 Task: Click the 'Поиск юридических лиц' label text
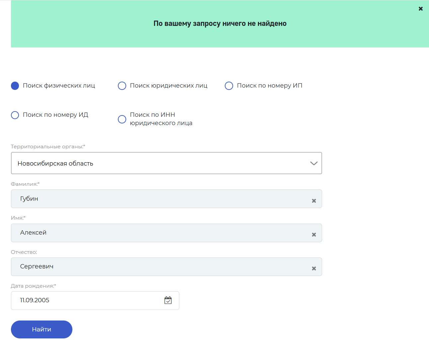(x=169, y=86)
